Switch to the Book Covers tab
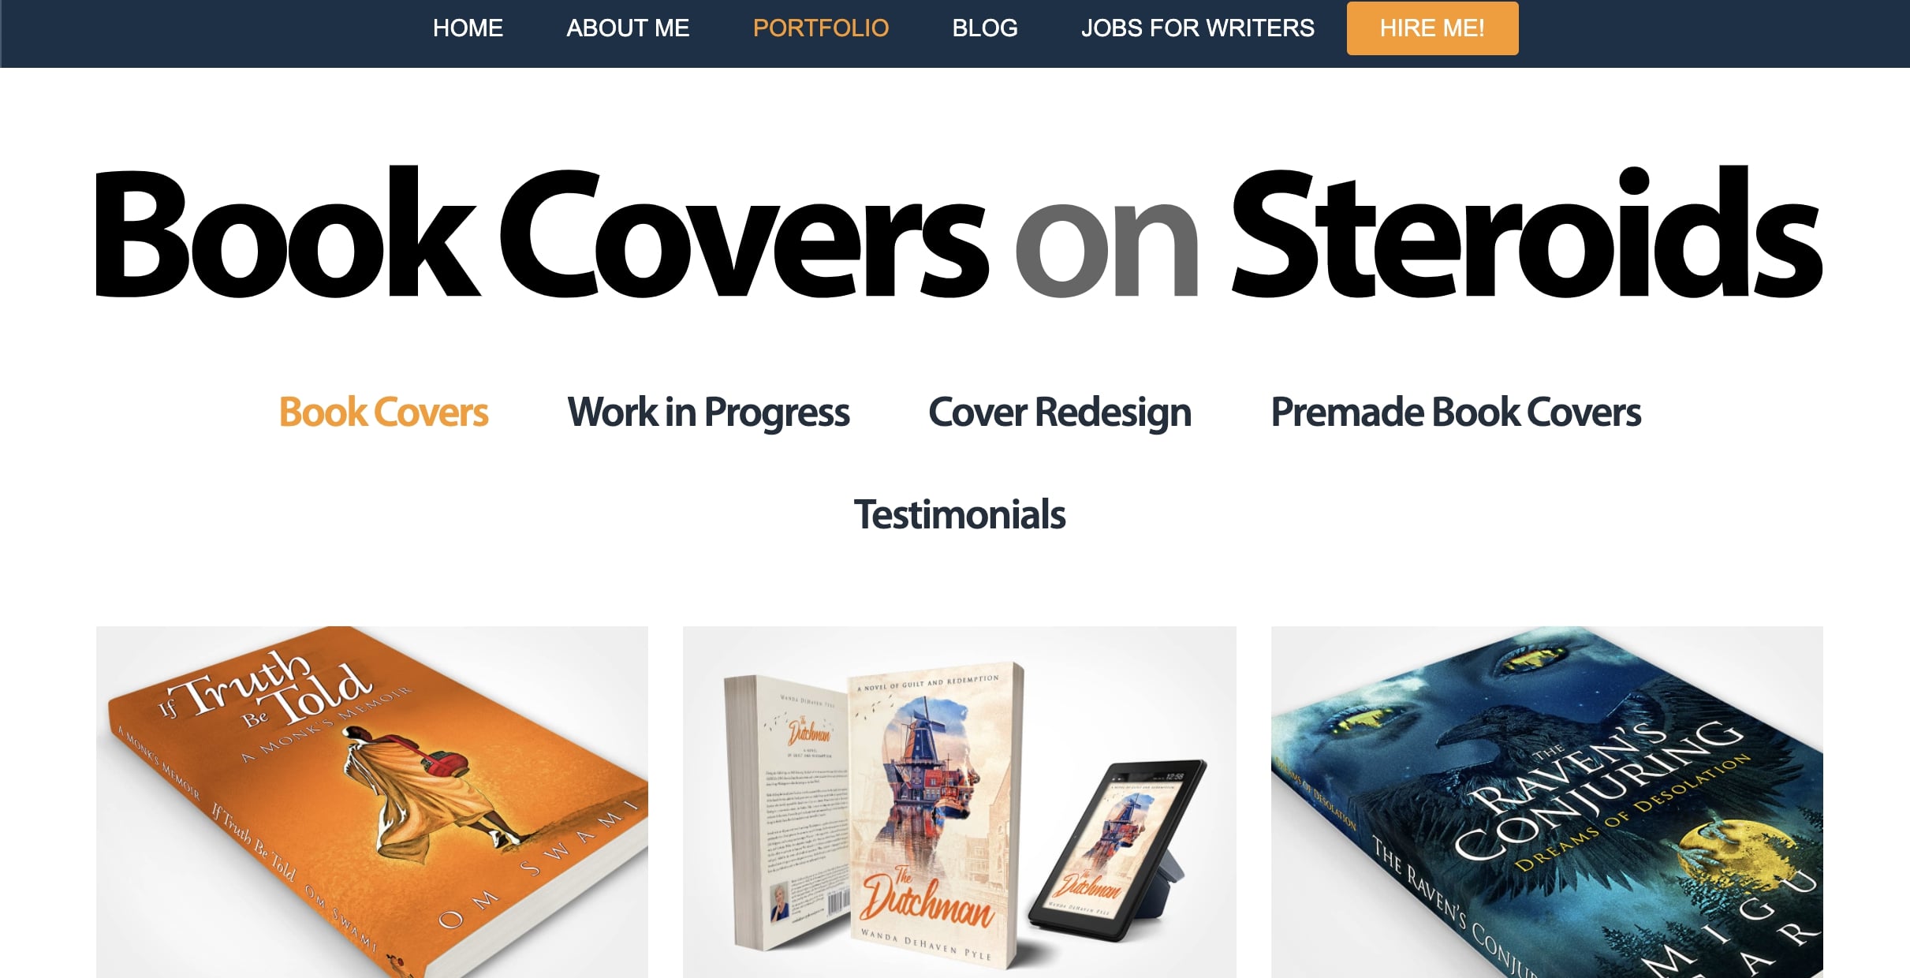Image resolution: width=1910 pixels, height=978 pixels. tap(384, 412)
